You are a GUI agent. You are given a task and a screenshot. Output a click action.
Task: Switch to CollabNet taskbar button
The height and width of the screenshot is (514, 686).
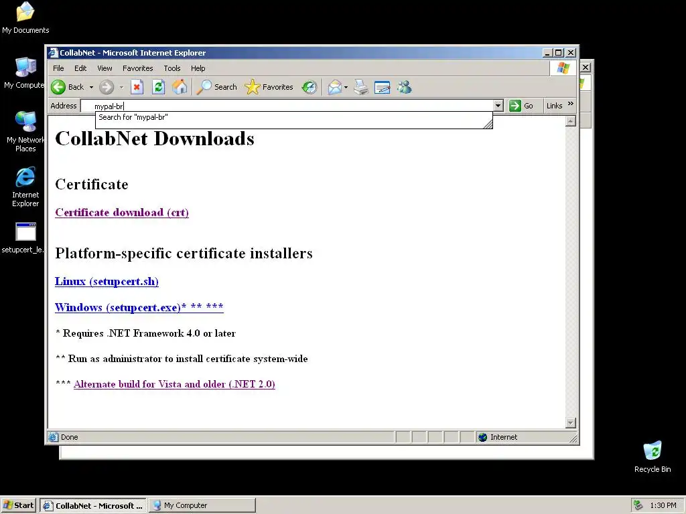tap(94, 505)
